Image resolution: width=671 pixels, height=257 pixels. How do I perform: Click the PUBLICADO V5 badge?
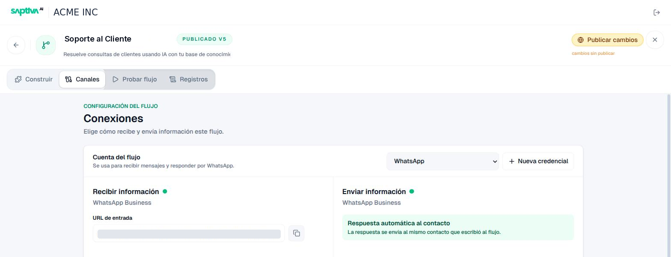click(205, 39)
